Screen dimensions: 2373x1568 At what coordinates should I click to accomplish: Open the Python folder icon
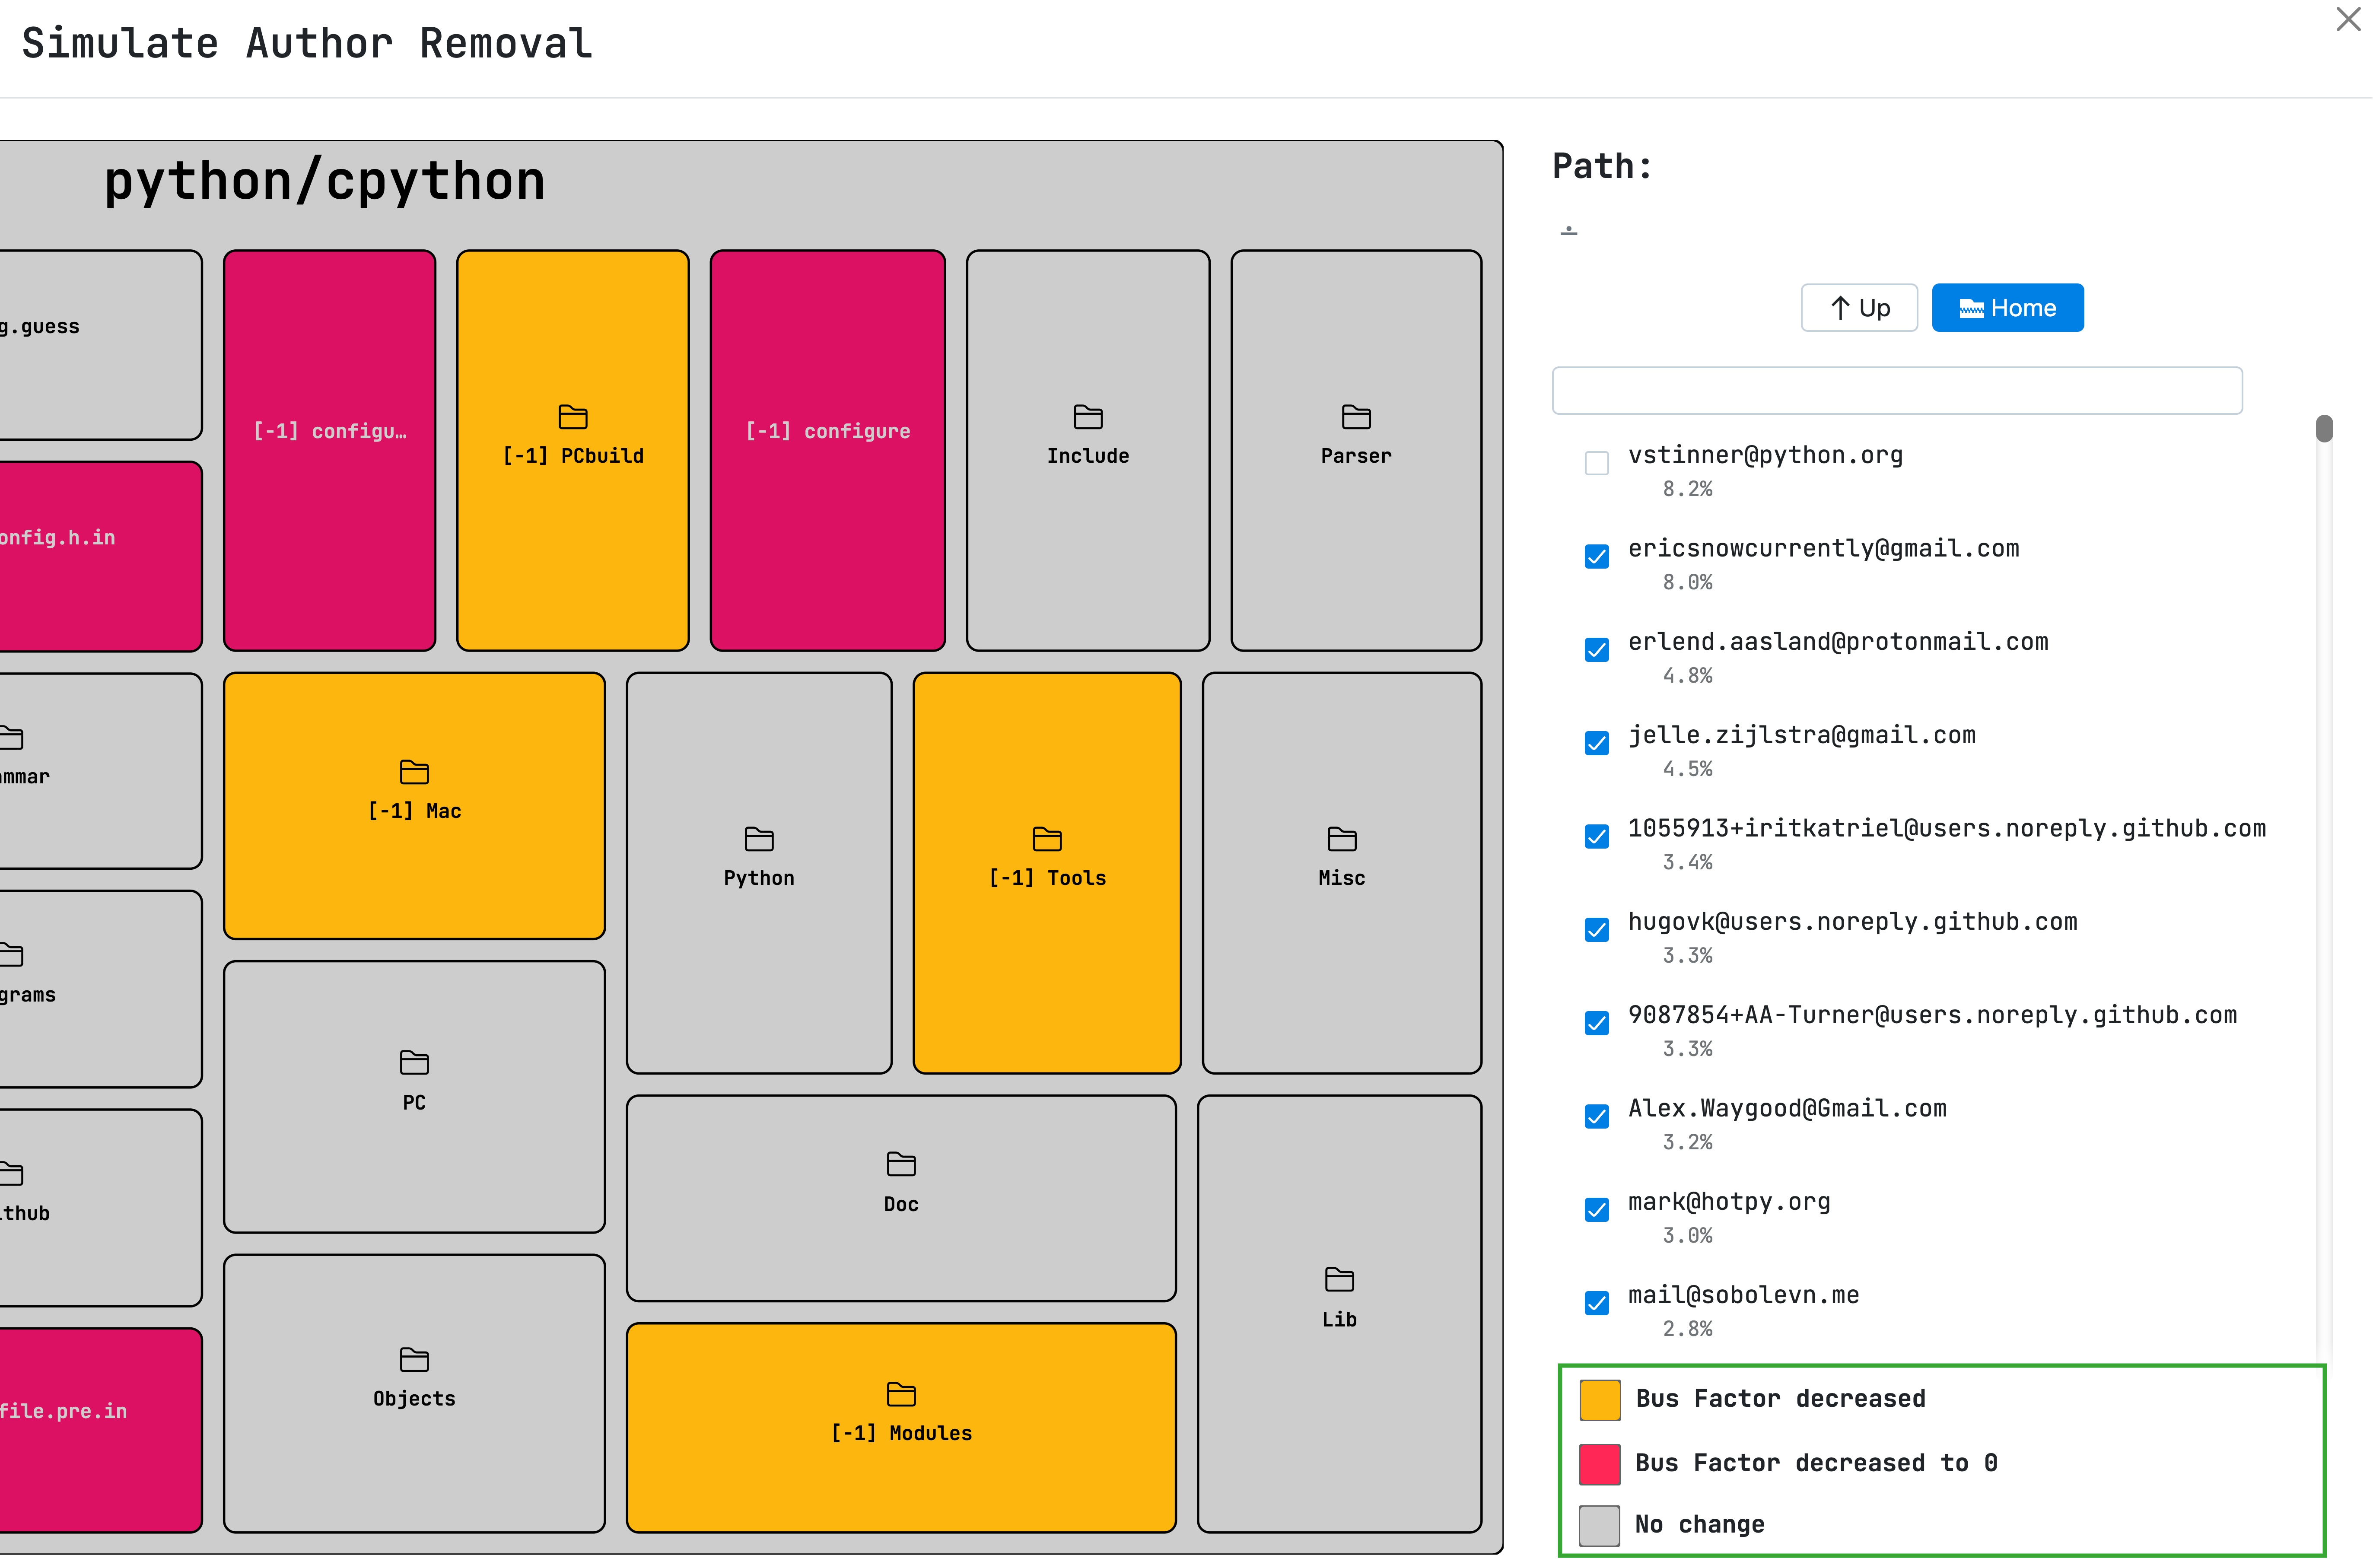click(759, 839)
